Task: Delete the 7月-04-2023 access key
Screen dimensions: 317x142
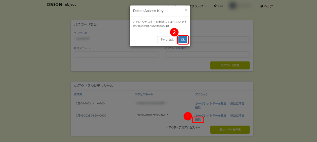Action: click(198, 107)
